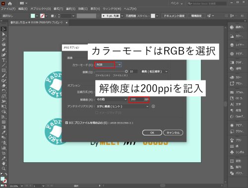Click the 環境設定 button
This screenshot has width=248, height=188.
pyautogui.click(x=196, y=16)
